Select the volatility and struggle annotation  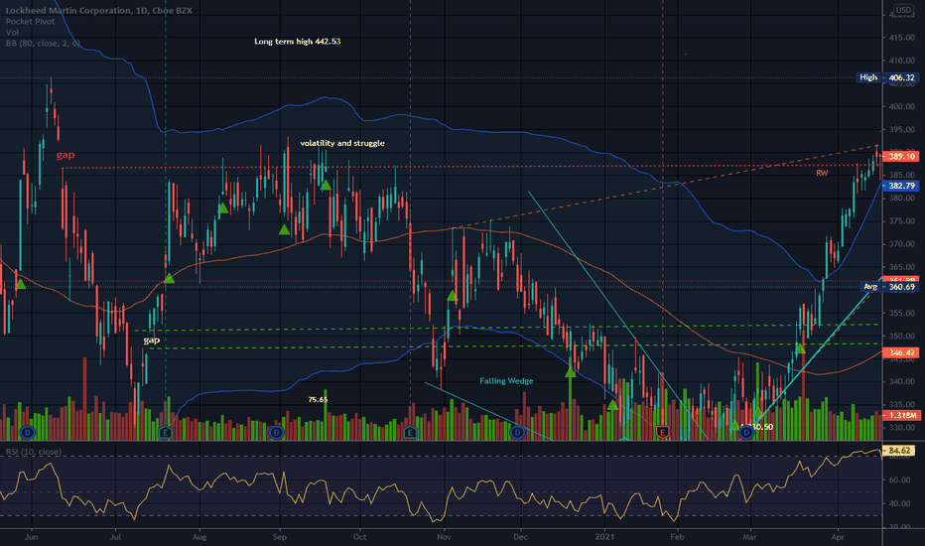(342, 143)
